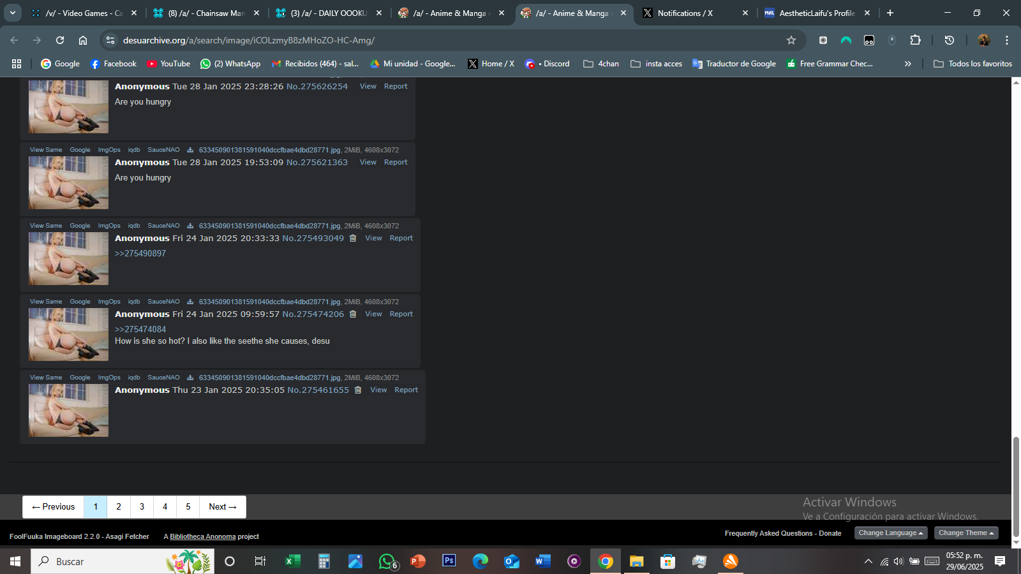The height and width of the screenshot is (574, 1021).
Task: Click Report on post No.275474206
Action: pos(401,314)
